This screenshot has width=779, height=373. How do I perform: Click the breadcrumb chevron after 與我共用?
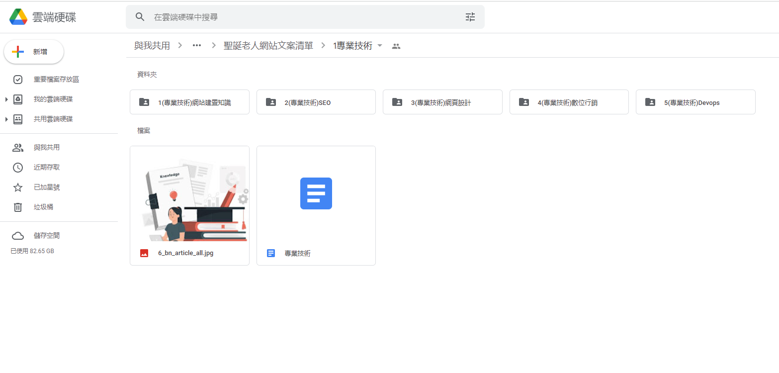coord(180,46)
